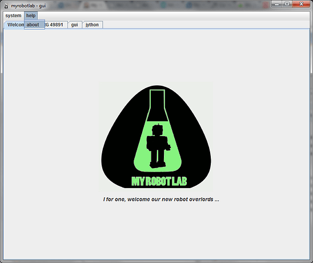Image resolution: width=313 pixels, height=263 pixels.
Task: Switch to the gui tab
Action: 75,25
